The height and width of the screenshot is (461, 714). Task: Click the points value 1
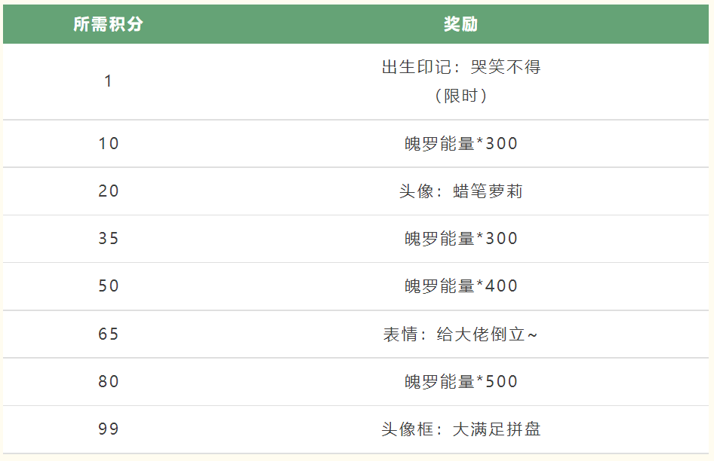click(x=108, y=81)
